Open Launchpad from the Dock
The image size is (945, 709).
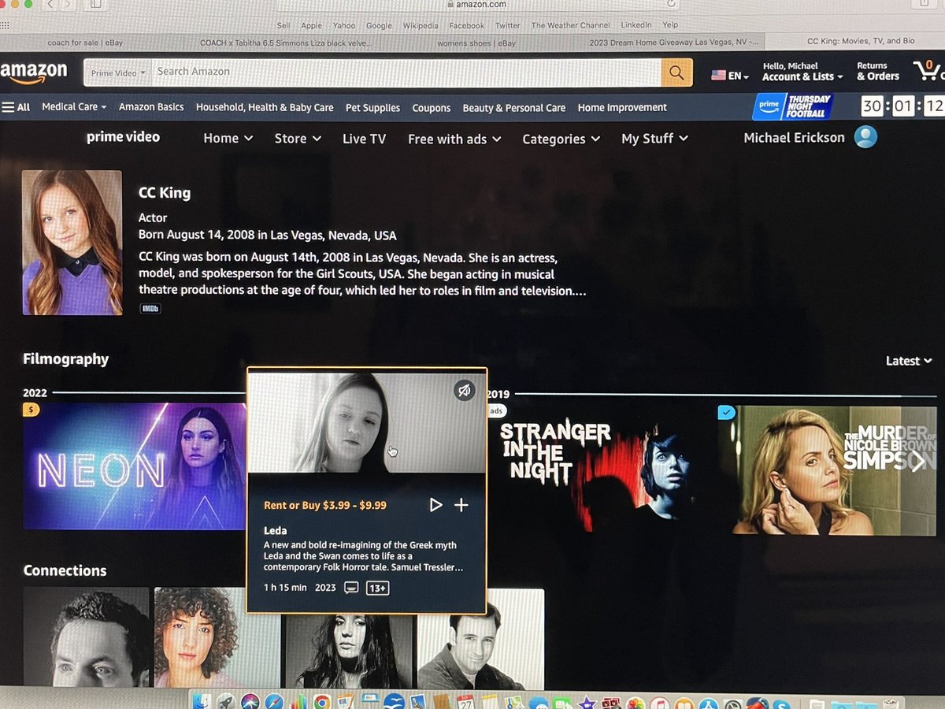coord(225,701)
